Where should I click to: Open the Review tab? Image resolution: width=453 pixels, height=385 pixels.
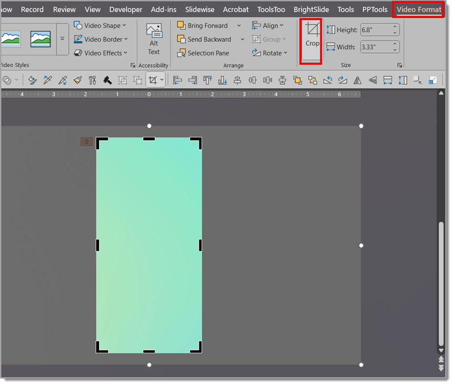click(64, 10)
